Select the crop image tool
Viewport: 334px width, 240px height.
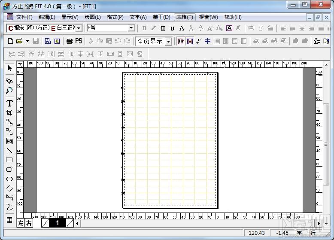pos(9,112)
